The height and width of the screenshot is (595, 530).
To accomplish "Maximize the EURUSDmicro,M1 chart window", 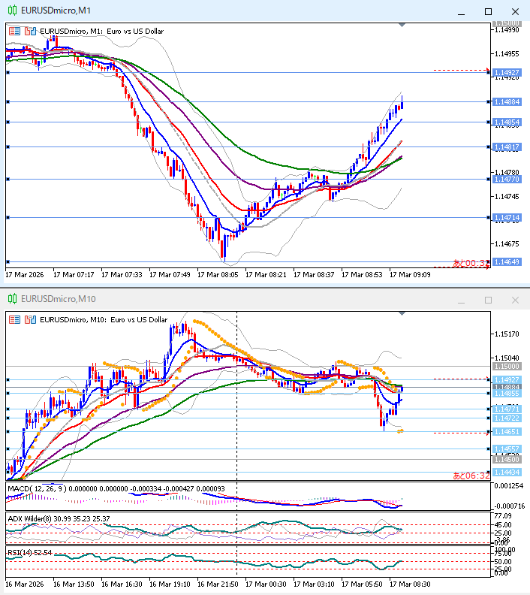I will (488, 11).
